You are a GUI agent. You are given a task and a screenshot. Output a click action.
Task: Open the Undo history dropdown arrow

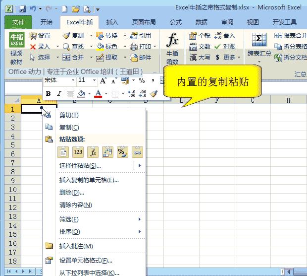click(40, 9)
